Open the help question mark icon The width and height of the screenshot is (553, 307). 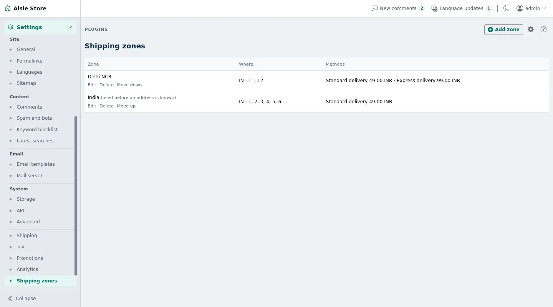543,29
